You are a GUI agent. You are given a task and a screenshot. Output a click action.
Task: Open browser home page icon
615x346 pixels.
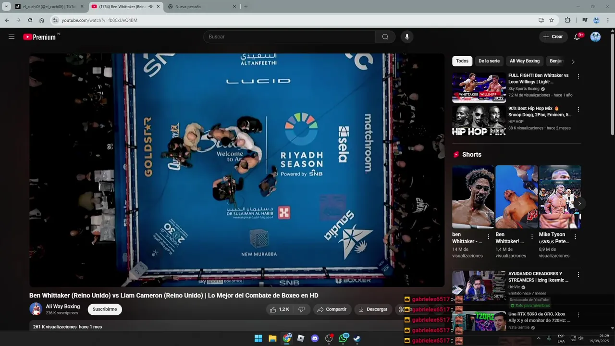tap(41, 20)
